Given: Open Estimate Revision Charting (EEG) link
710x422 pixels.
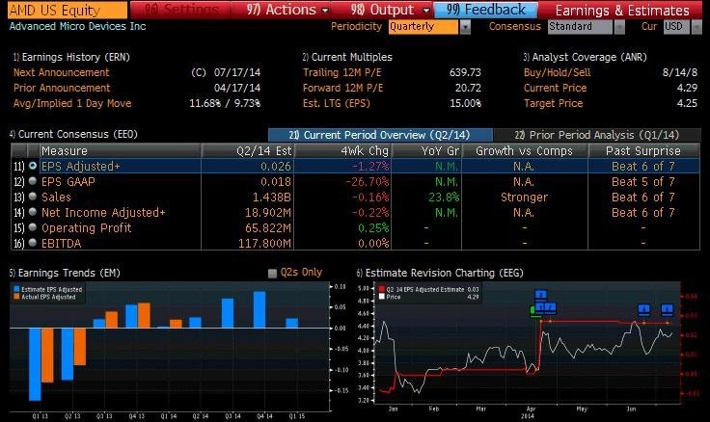Looking at the screenshot, I should click(x=440, y=273).
